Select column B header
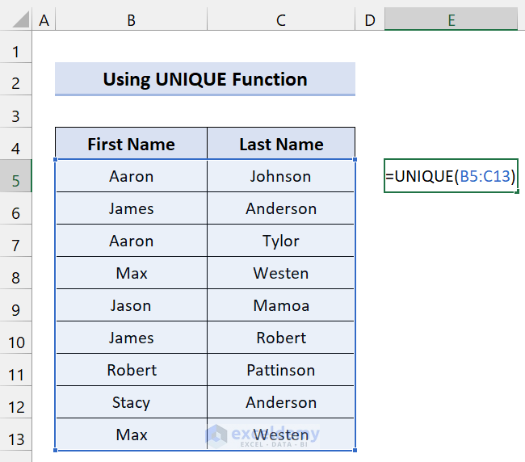This screenshot has height=462, width=525. 131,19
